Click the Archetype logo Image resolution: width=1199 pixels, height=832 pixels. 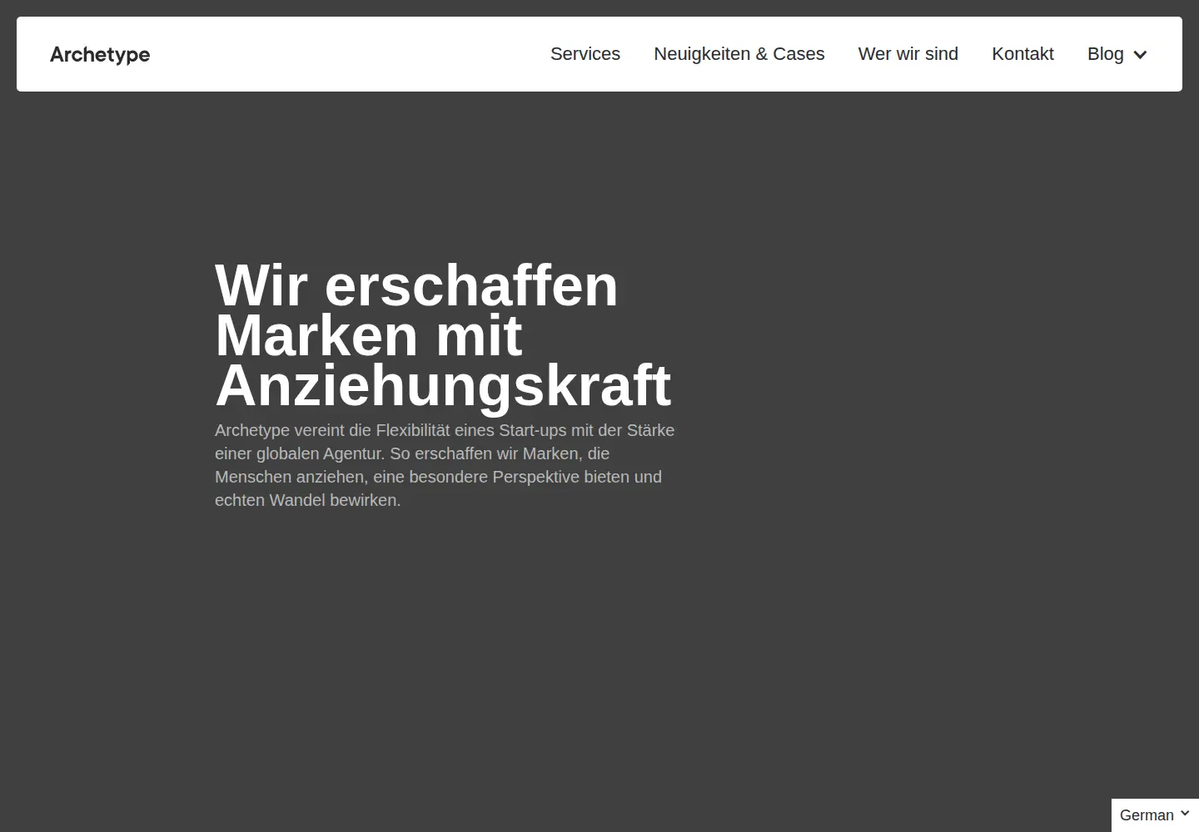coord(100,55)
